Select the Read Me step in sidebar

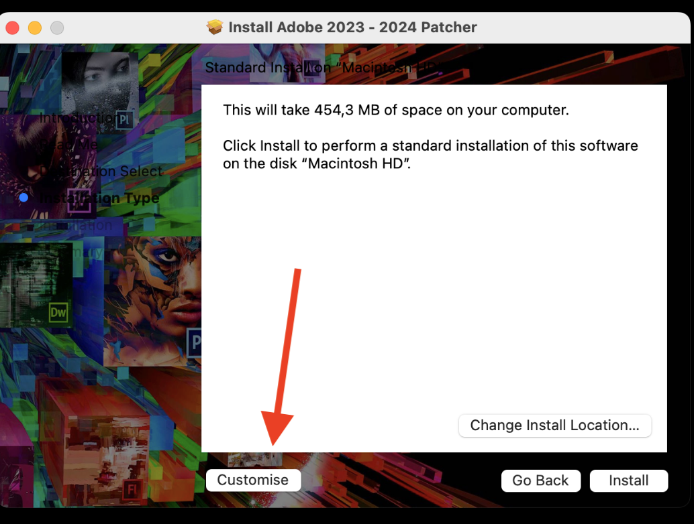68,145
